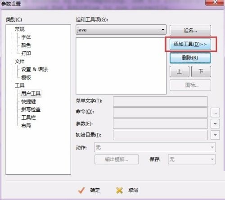Close the 参数设置 dialog window
Viewport: 225px width, 200px height.
pos(215,2)
